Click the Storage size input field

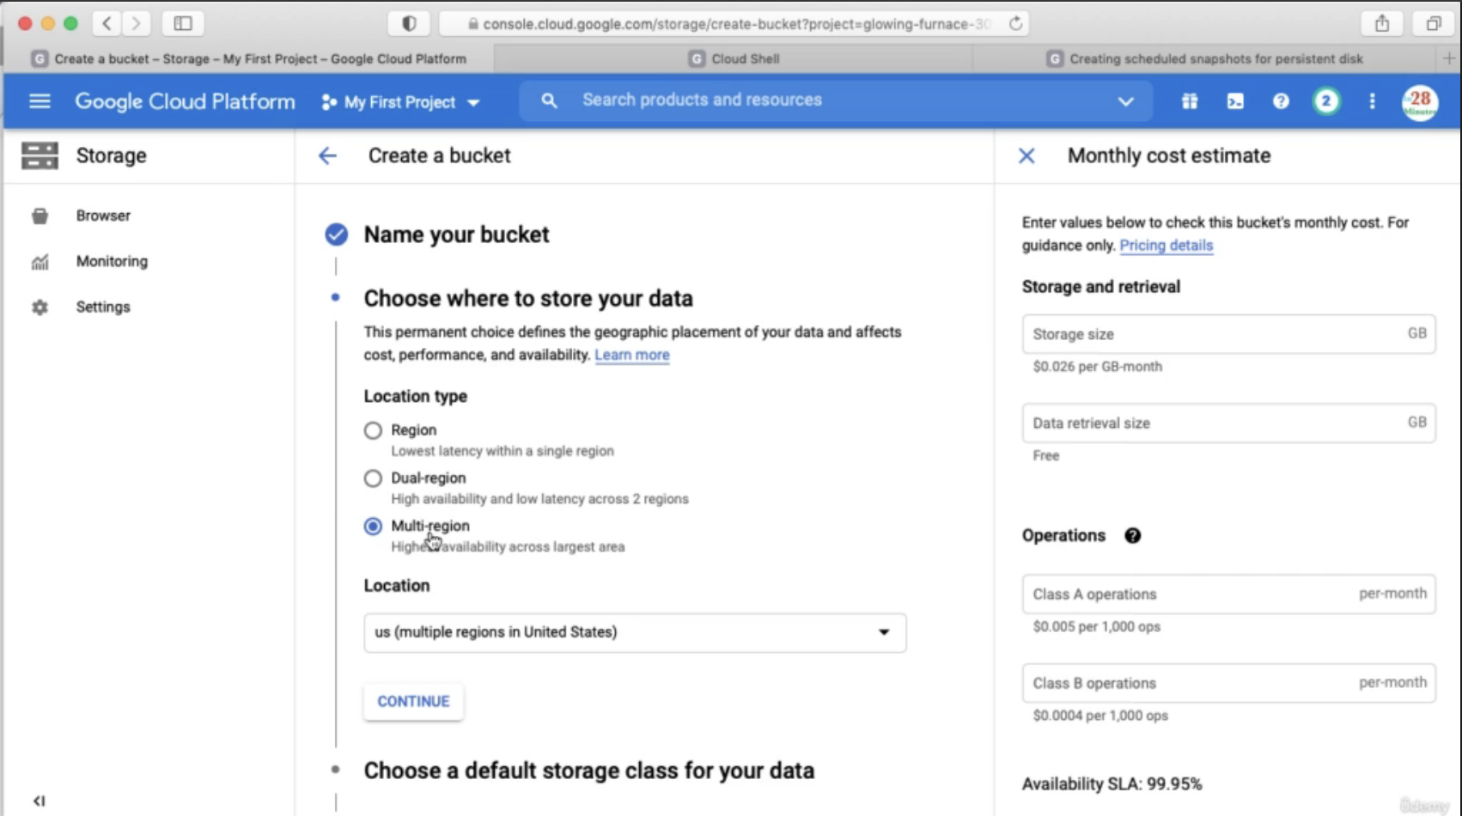pyautogui.click(x=1228, y=334)
